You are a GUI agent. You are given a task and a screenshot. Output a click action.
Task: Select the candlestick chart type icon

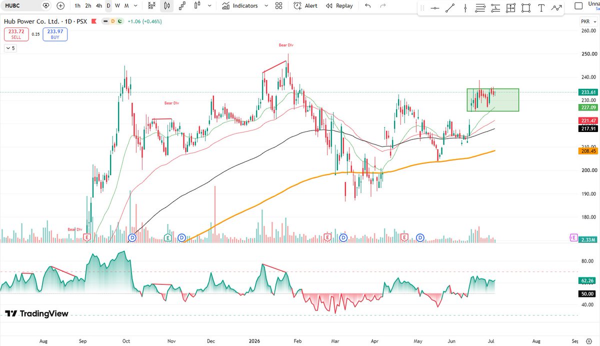[x=166, y=5]
